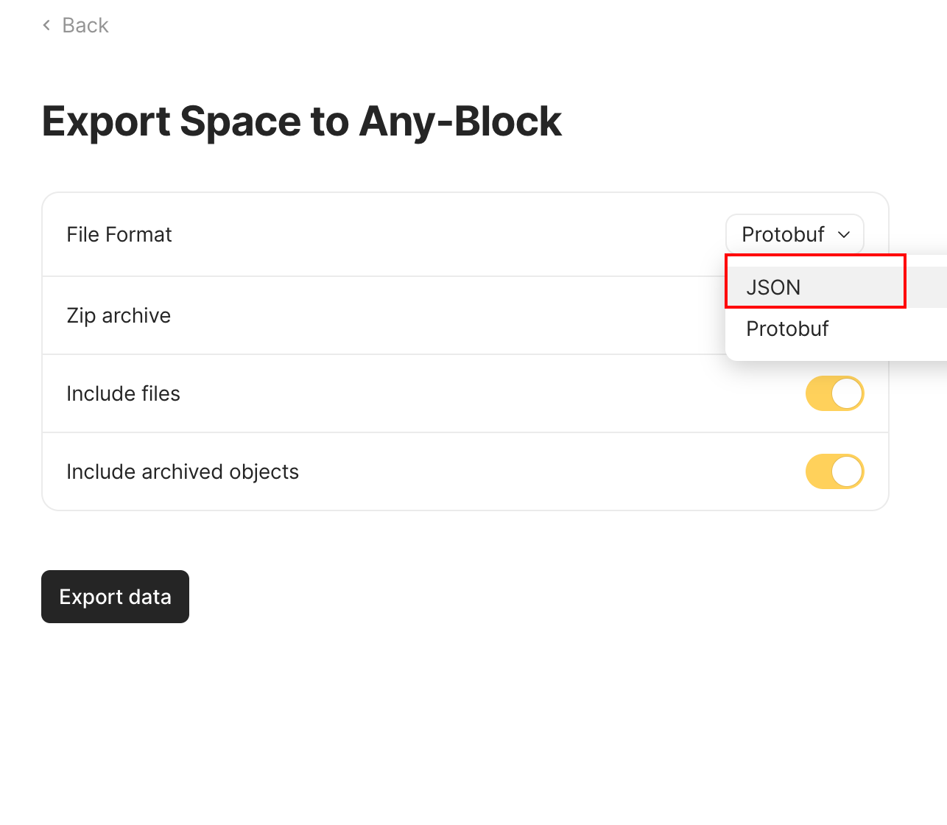Click empty space in Zip archive row

tap(442, 315)
